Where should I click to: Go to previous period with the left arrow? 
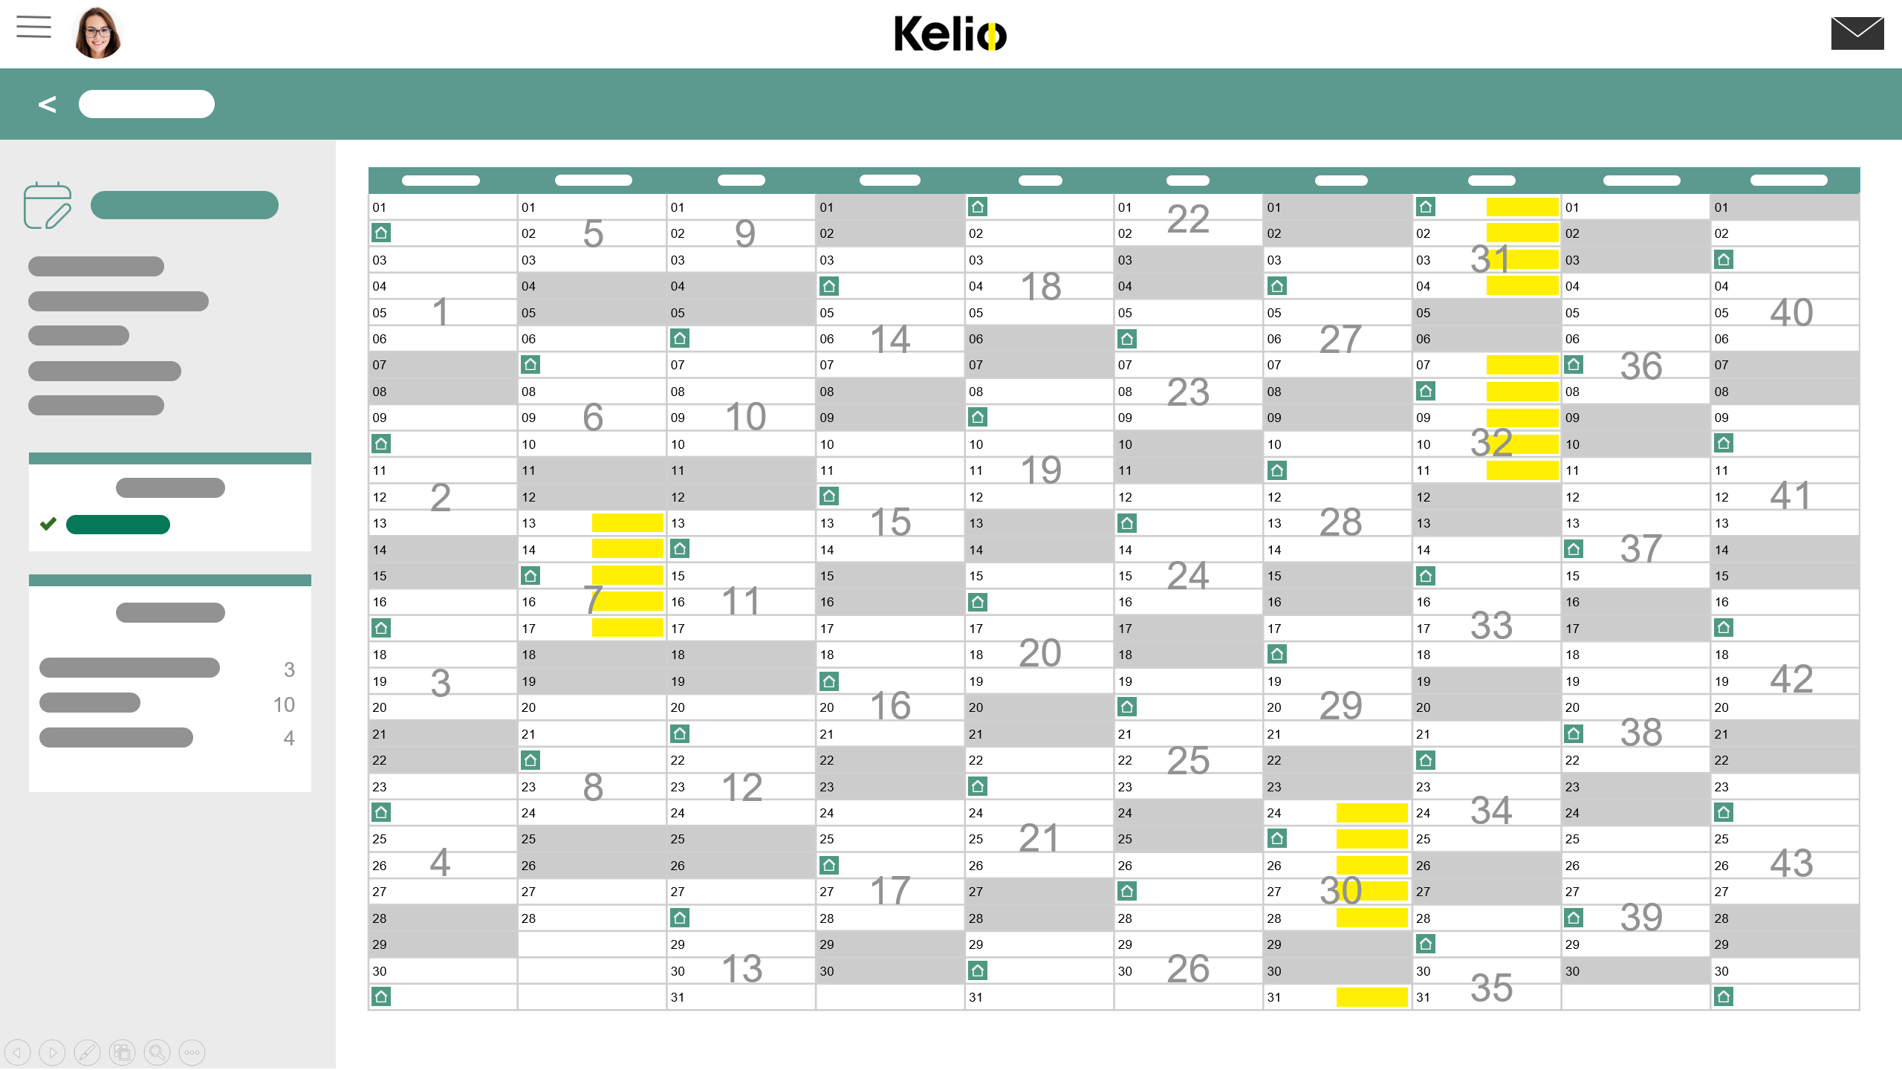pos(17,1052)
